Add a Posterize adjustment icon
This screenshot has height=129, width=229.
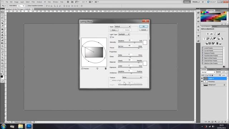click(210, 43)
